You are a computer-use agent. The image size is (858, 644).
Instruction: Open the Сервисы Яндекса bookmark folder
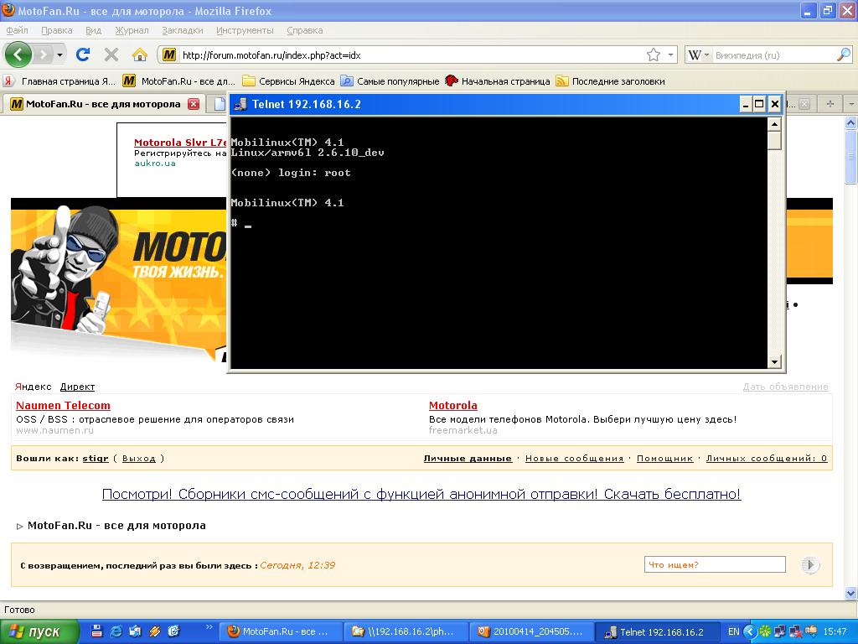point(288,81)
